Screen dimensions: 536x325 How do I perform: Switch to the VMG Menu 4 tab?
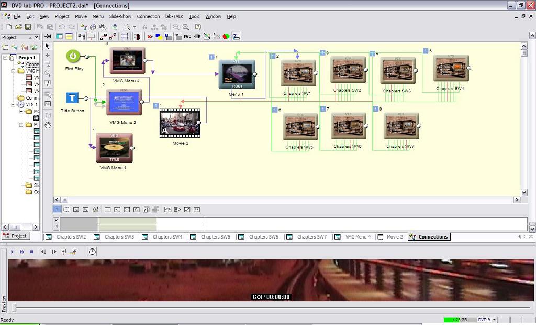click(354, 236)
